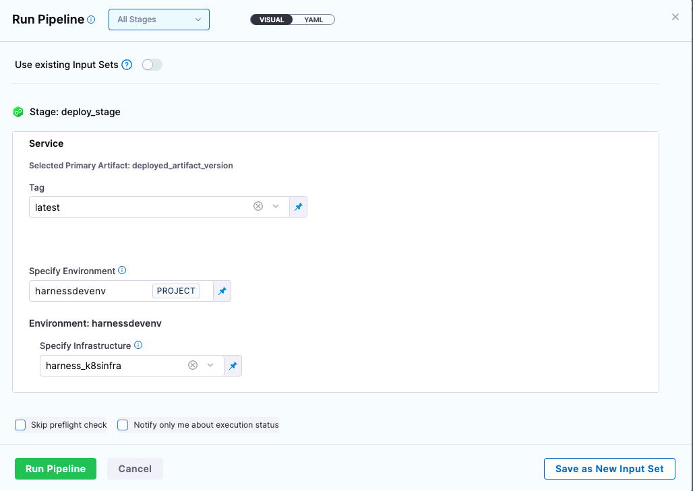Click the green deploy_stage stage icon

click(x=18, y=111)
